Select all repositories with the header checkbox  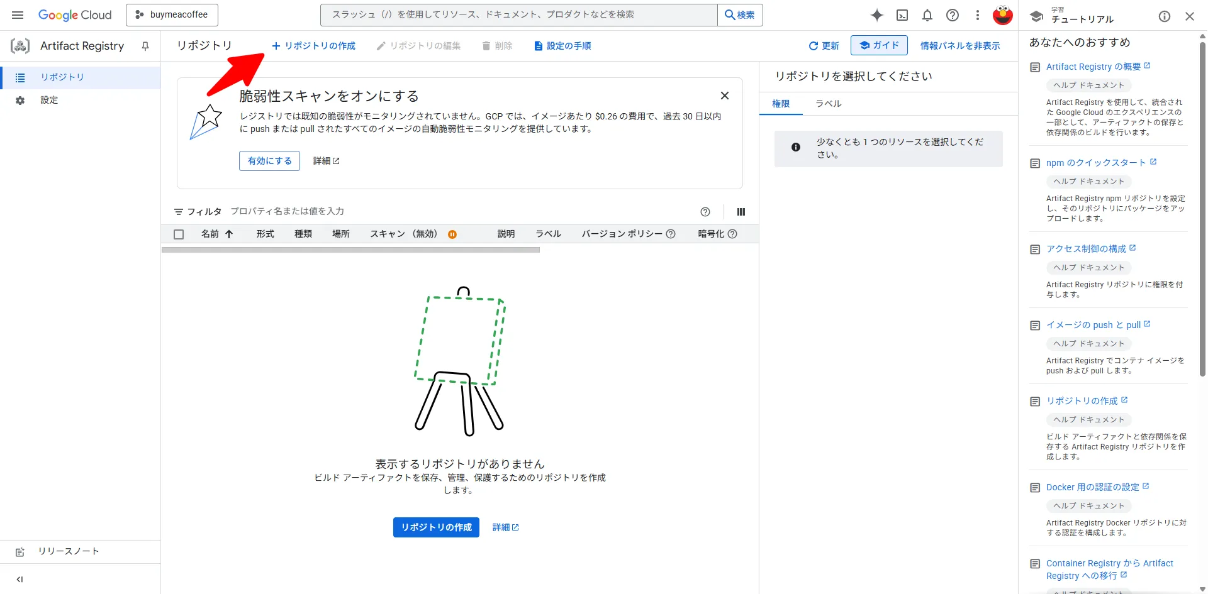pyautogui.click(x=178, y=233)
